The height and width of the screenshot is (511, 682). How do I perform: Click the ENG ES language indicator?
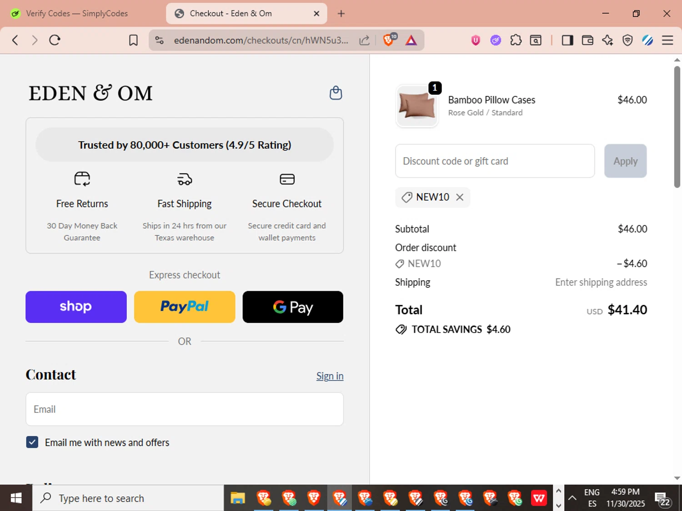click(592, 498)
